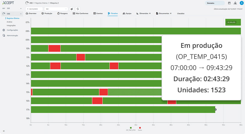Open the M2 machine dropdown

click(56, 9)
